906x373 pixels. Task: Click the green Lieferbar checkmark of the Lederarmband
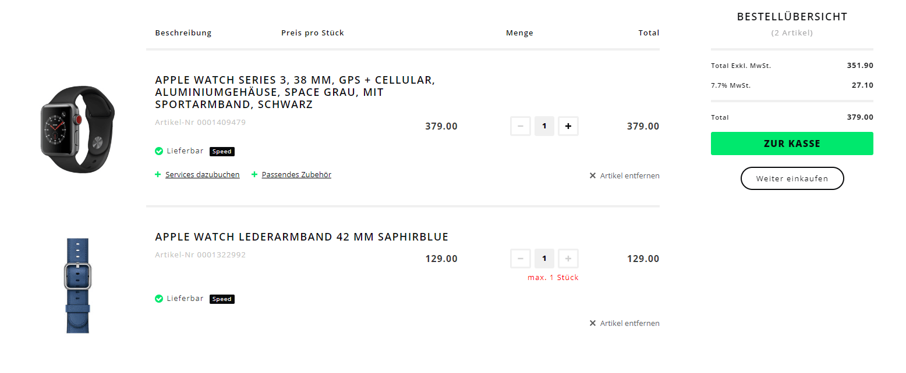[159, 299]
